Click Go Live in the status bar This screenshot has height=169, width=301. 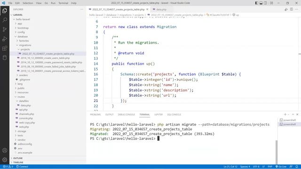(281, 167)
